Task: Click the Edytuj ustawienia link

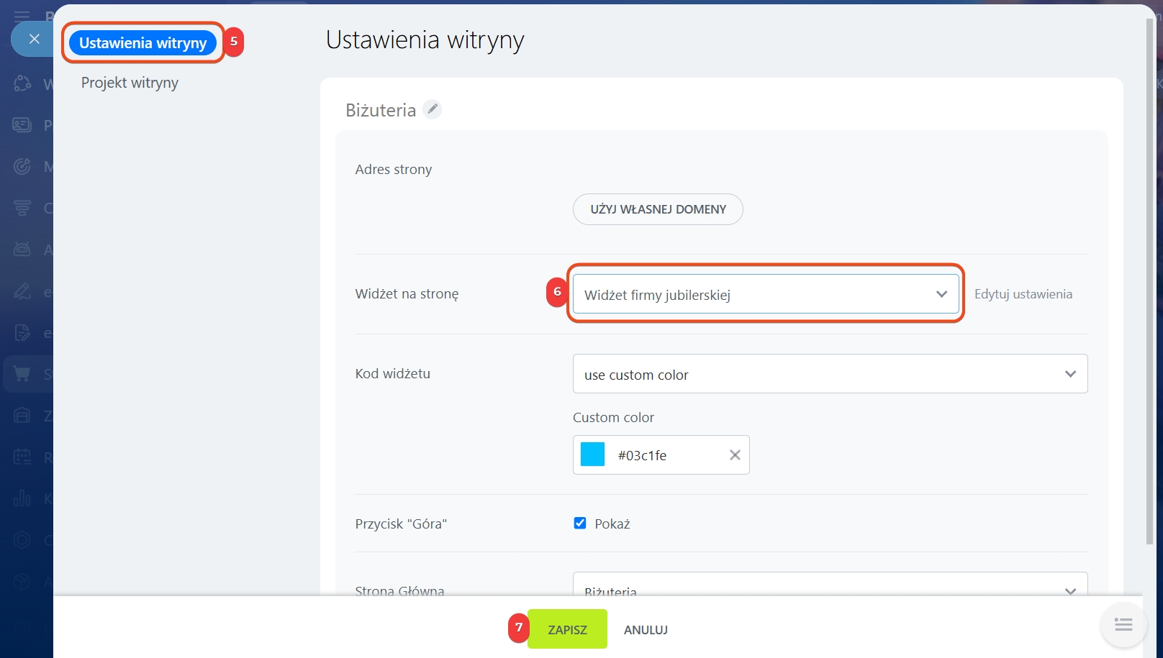Action: tap(1023, 294)
